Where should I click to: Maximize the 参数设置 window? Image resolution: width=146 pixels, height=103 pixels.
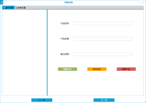point(141,3)
